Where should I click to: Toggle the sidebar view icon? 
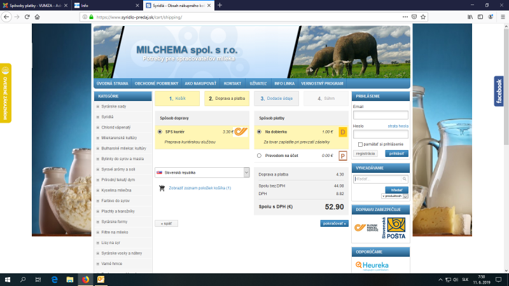(x=480, y=17)
